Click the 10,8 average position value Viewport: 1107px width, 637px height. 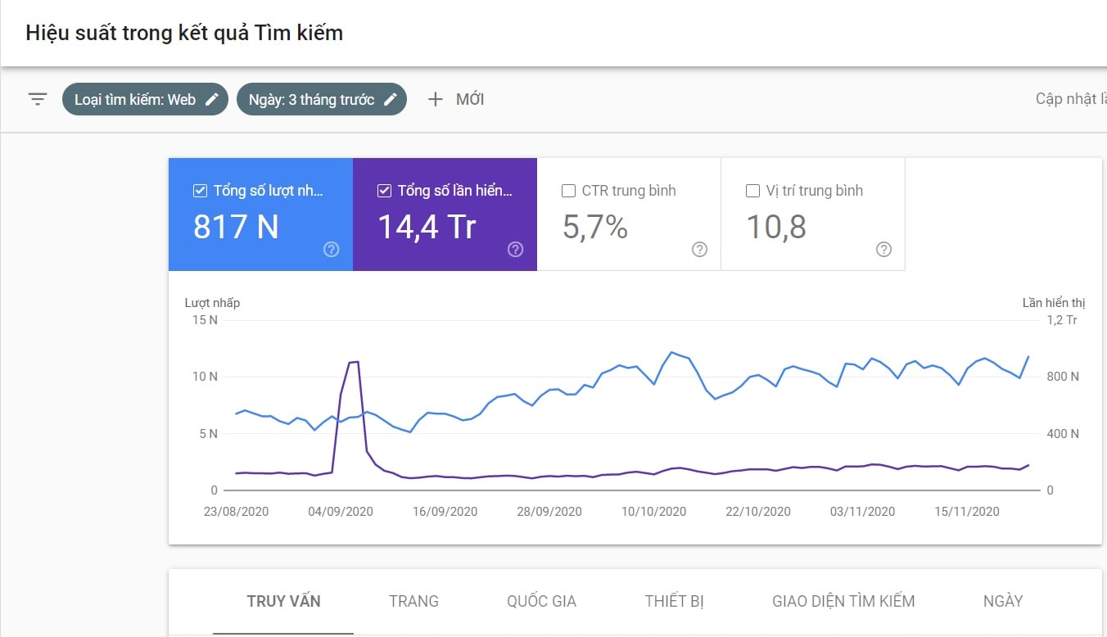click(x=776, y=227)
